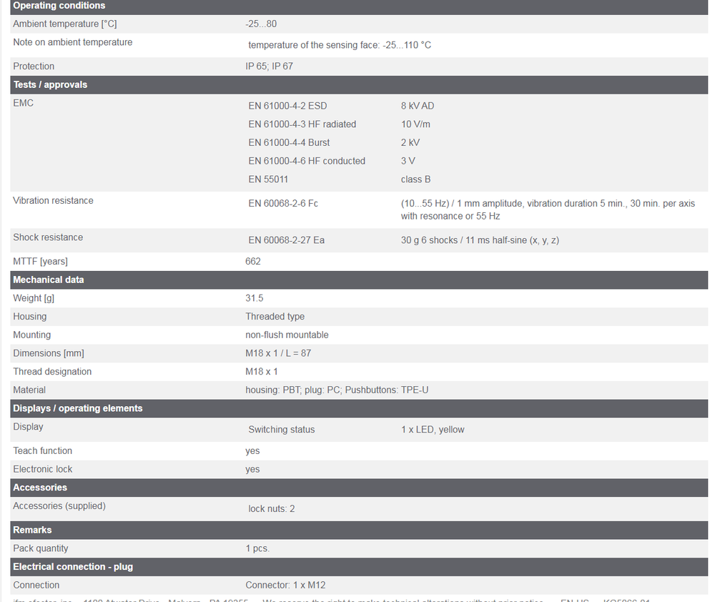Click the Accessories section header
Screen dimensions: 715x602
(40, 488)
